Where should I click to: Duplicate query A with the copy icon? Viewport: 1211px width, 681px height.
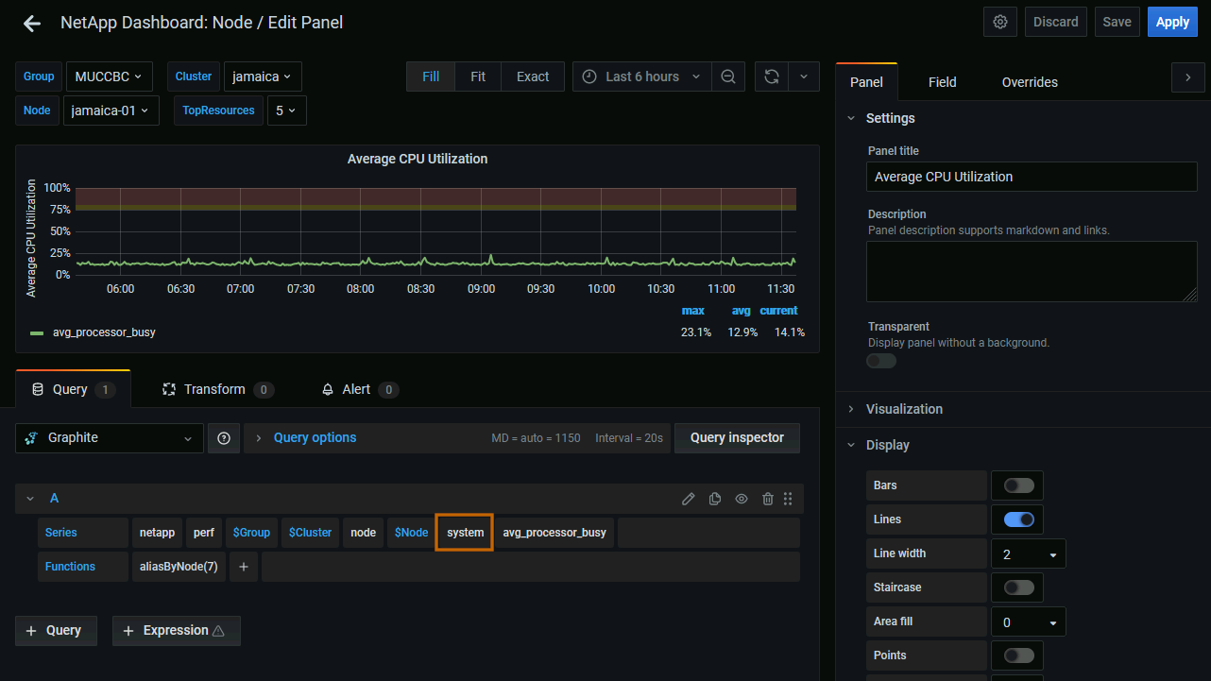coord(715,499)
